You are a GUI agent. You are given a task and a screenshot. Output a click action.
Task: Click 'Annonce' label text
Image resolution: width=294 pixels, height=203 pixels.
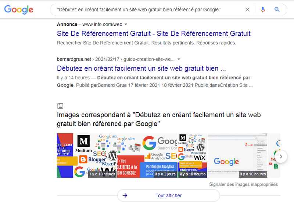67,24
